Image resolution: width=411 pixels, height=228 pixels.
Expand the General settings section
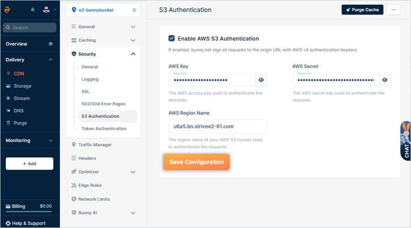tap(133, 27)
